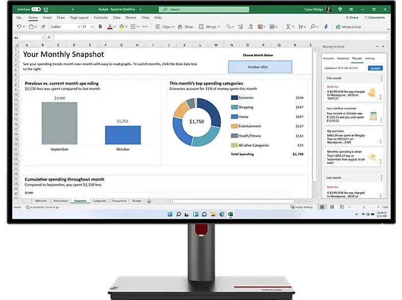Screen dimensions: 402x300
Task: Open the more font options ellipsis
Action: [x=145, y=27]
